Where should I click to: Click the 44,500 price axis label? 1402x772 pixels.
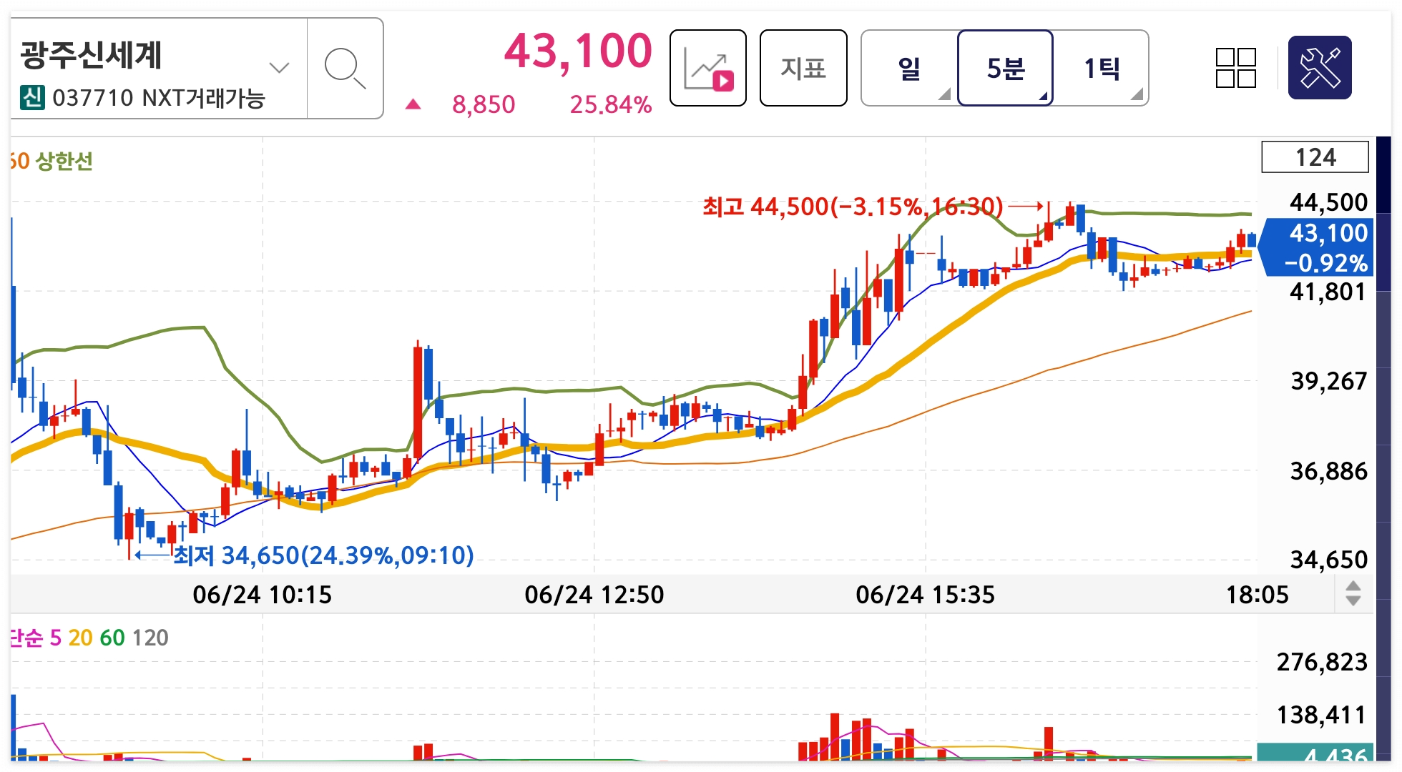(1329, 202)
